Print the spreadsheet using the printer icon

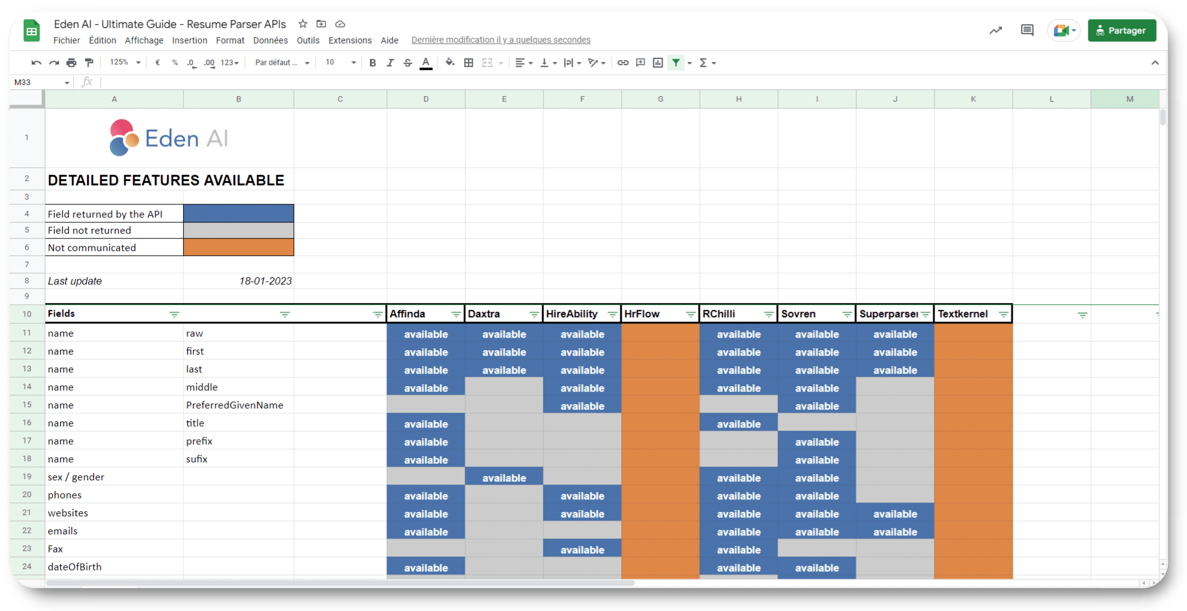tap(71, 63)
